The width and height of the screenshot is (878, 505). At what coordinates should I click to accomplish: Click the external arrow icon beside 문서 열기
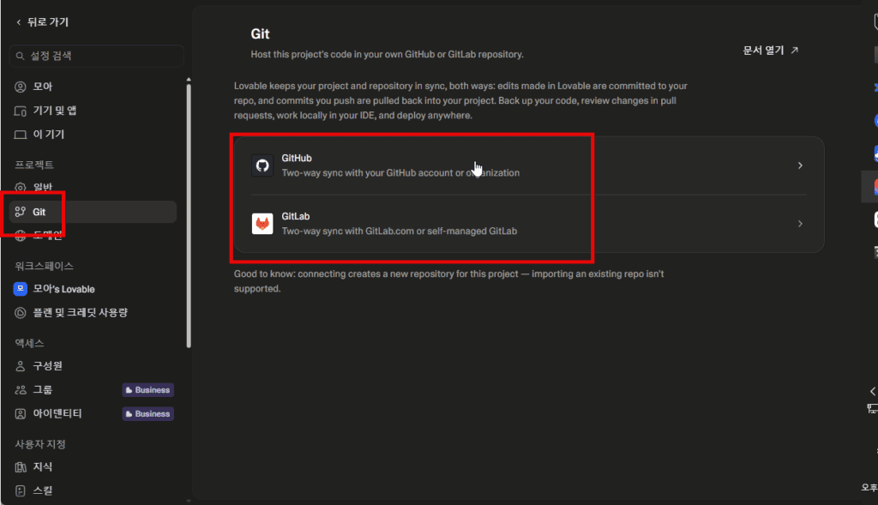click(795, 51)
